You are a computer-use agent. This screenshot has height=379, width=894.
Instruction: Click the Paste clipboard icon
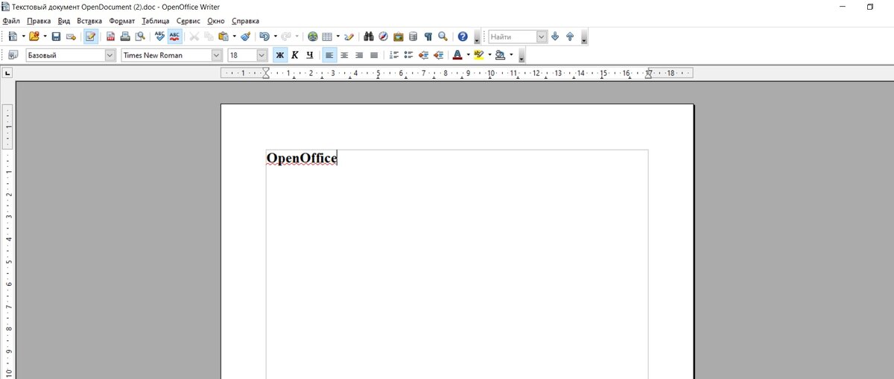(223, 36)
